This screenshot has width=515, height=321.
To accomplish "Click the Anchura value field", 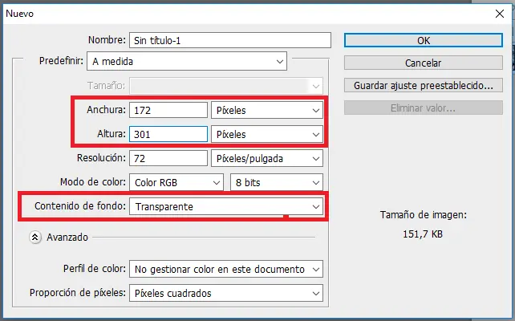I will pos(169,111).
